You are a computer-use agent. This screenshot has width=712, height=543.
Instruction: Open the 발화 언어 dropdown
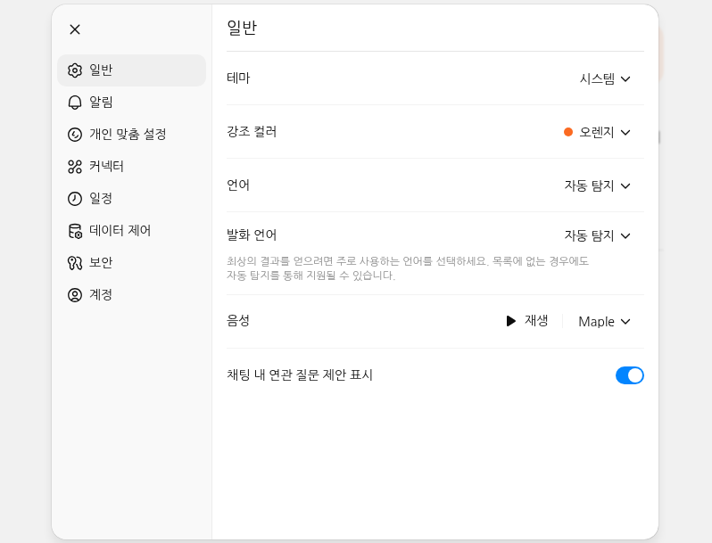597,236
